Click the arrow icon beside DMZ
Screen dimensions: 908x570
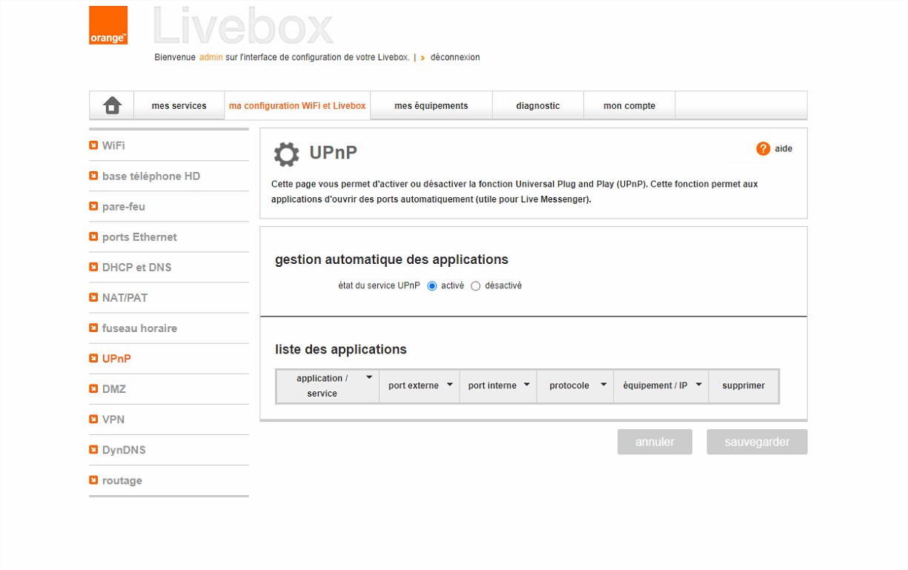point(93,388)
